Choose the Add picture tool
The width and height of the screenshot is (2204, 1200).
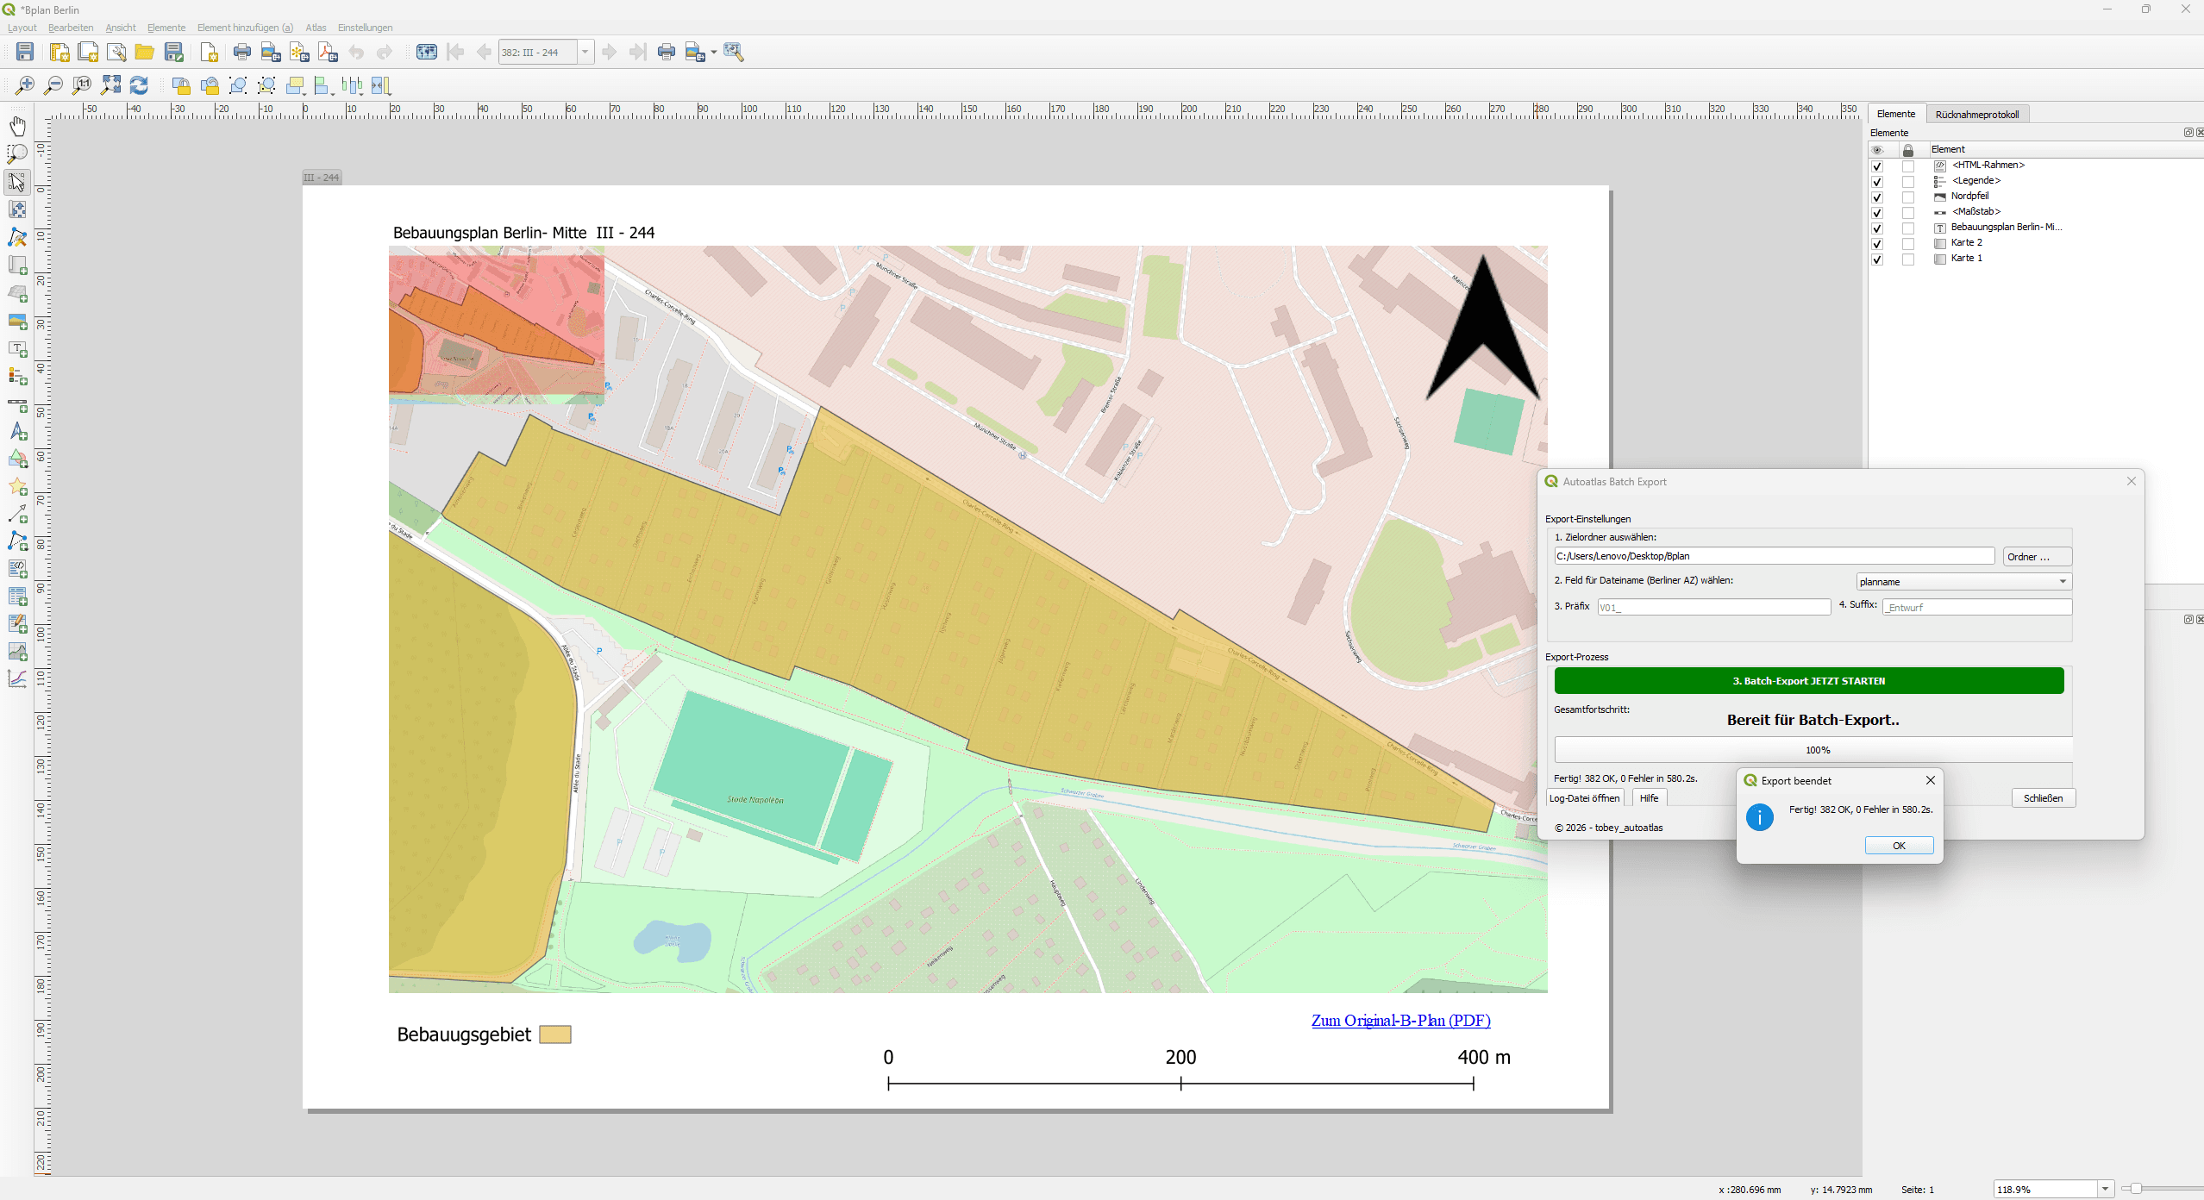(x=17, y=321)
